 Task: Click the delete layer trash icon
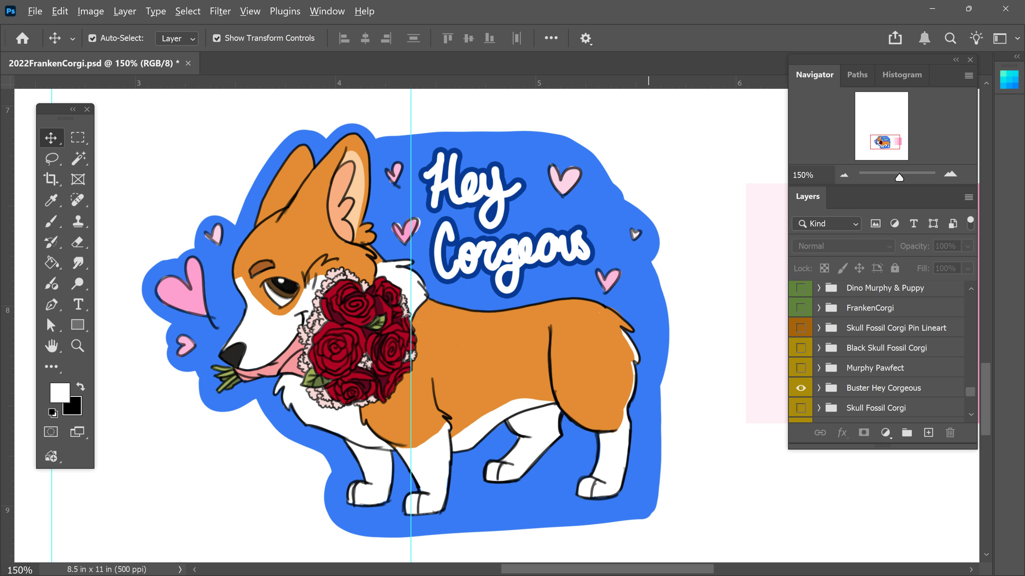[950, 433]
